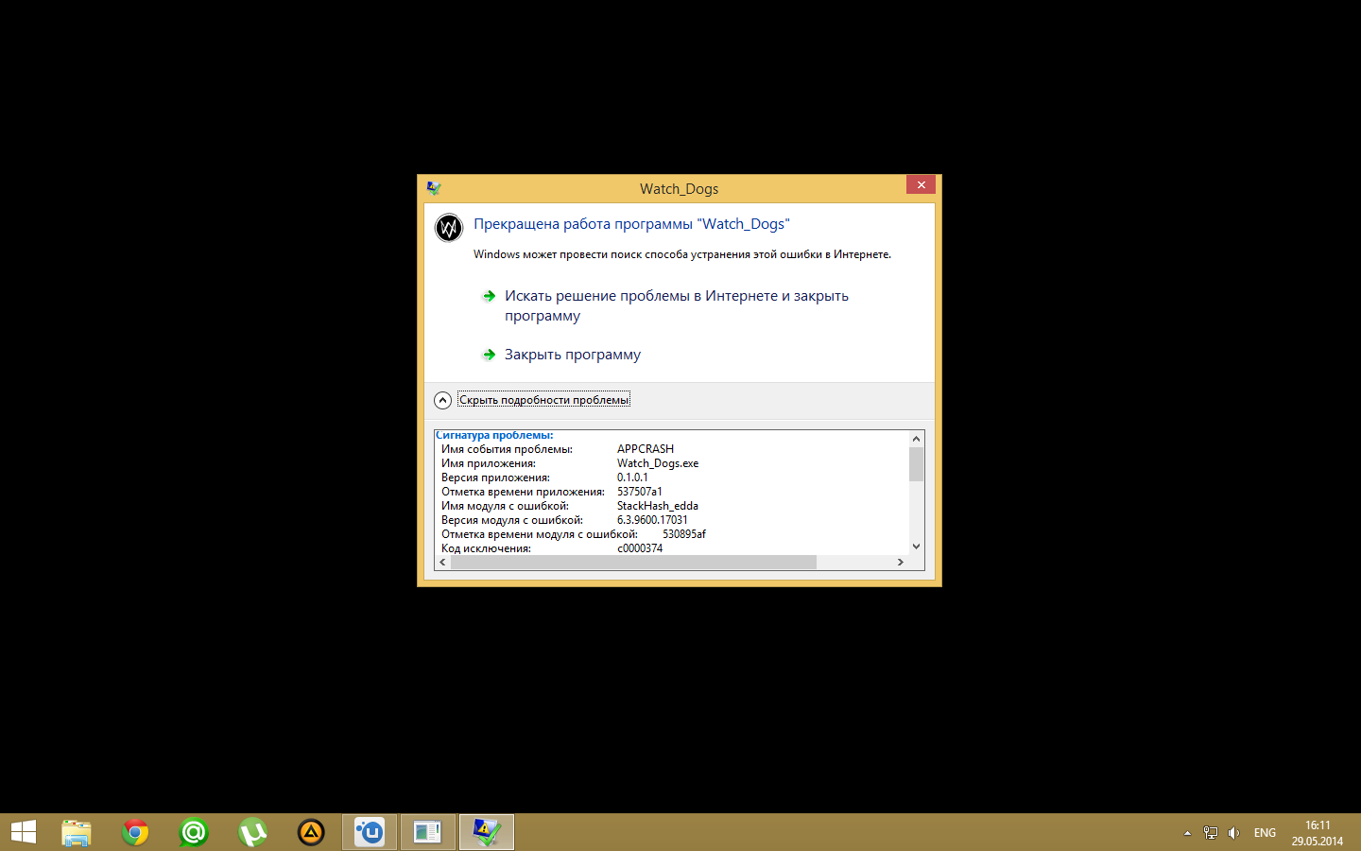Click application version value 0.1.0.1
This screenshot has width=1361, height=851.
coord(632,478)
